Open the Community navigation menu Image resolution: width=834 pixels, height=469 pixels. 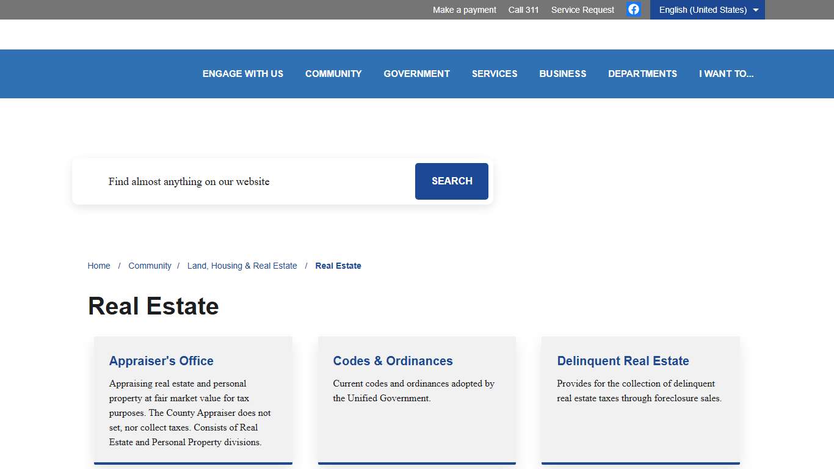333,74
